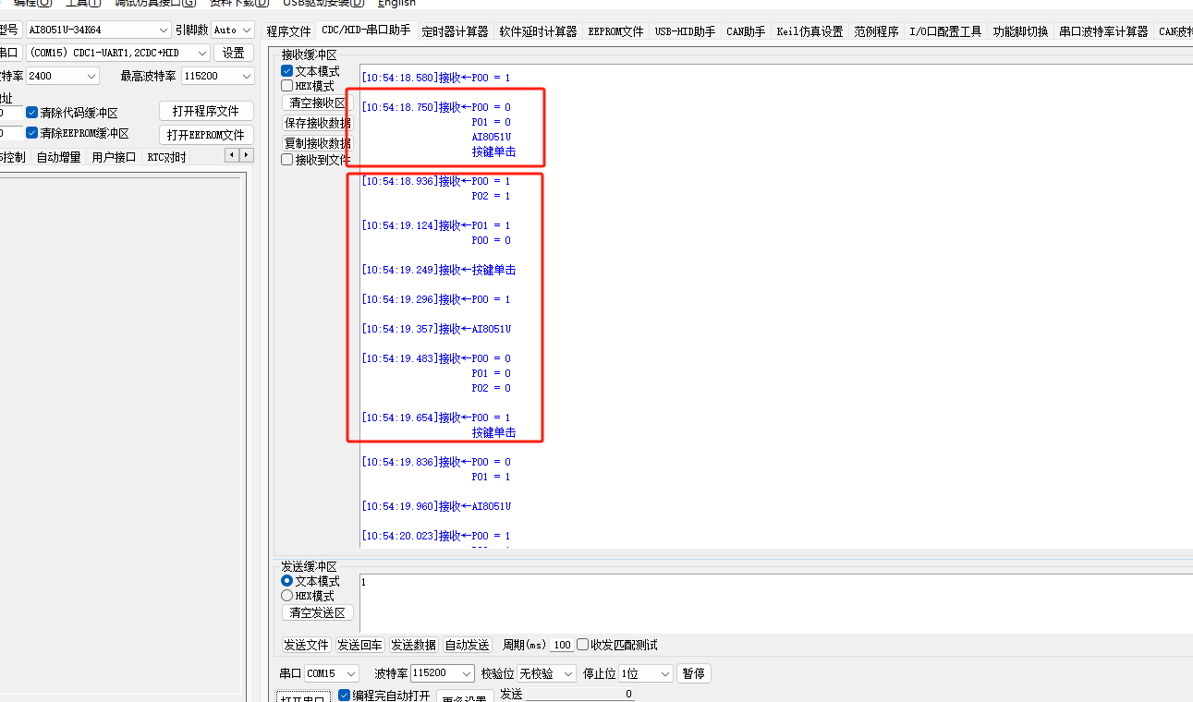Switch to the CAN助手 tab

click(x=746, y=31)
